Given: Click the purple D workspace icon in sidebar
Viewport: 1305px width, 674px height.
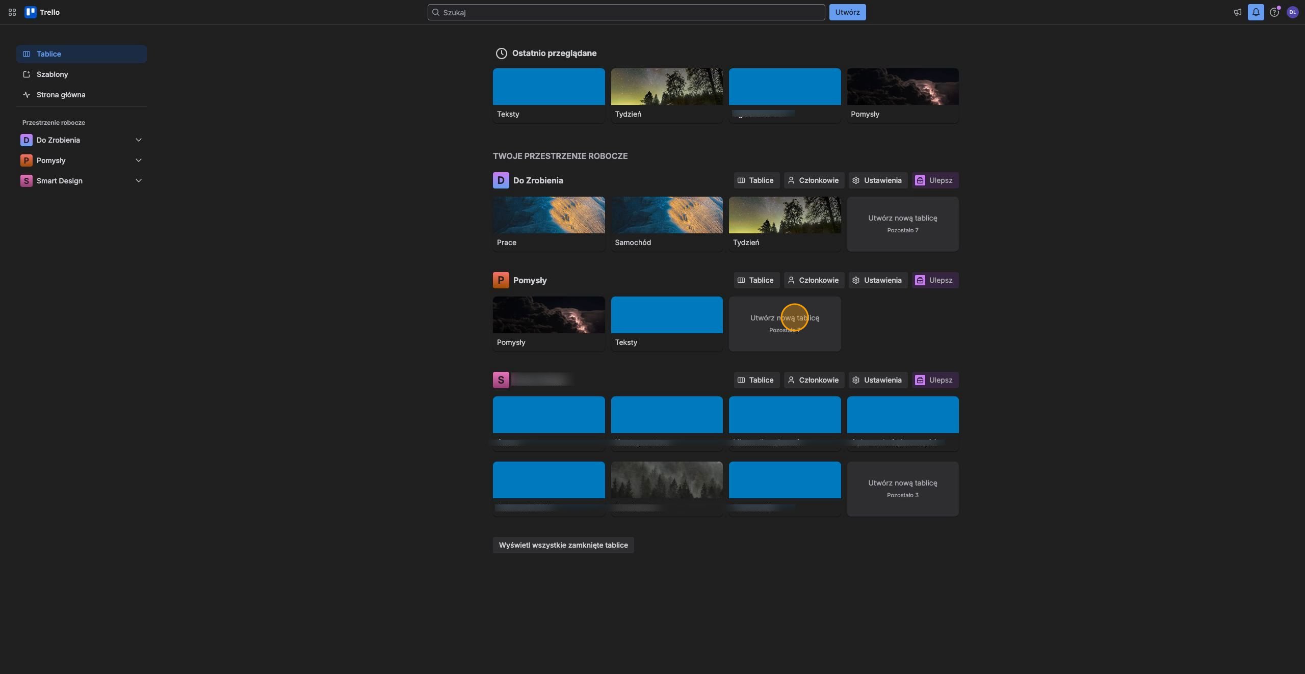Looking at the screenshot, I should pos(27,140).
